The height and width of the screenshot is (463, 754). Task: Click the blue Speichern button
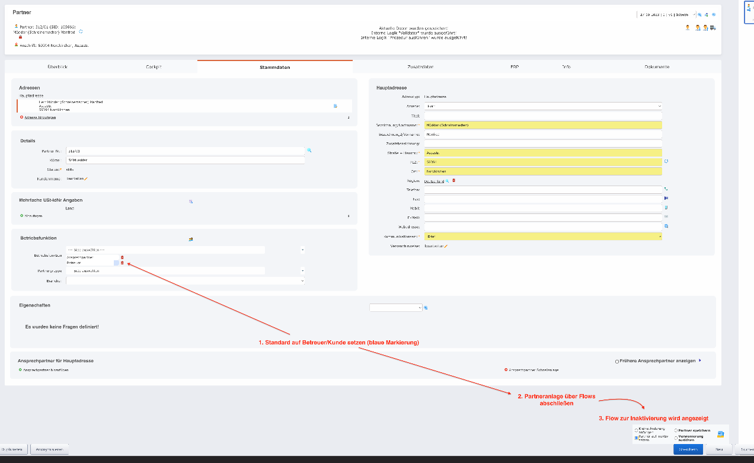point(688,449)
